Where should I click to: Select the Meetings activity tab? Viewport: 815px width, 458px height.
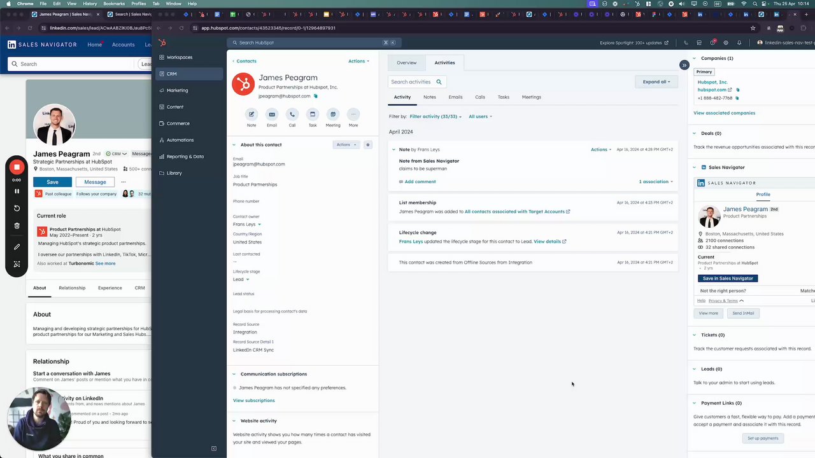pos(532,97)
